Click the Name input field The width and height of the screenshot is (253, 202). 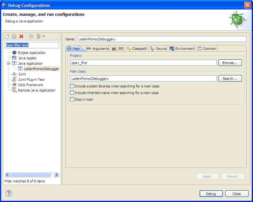click(x=162, y=39)
